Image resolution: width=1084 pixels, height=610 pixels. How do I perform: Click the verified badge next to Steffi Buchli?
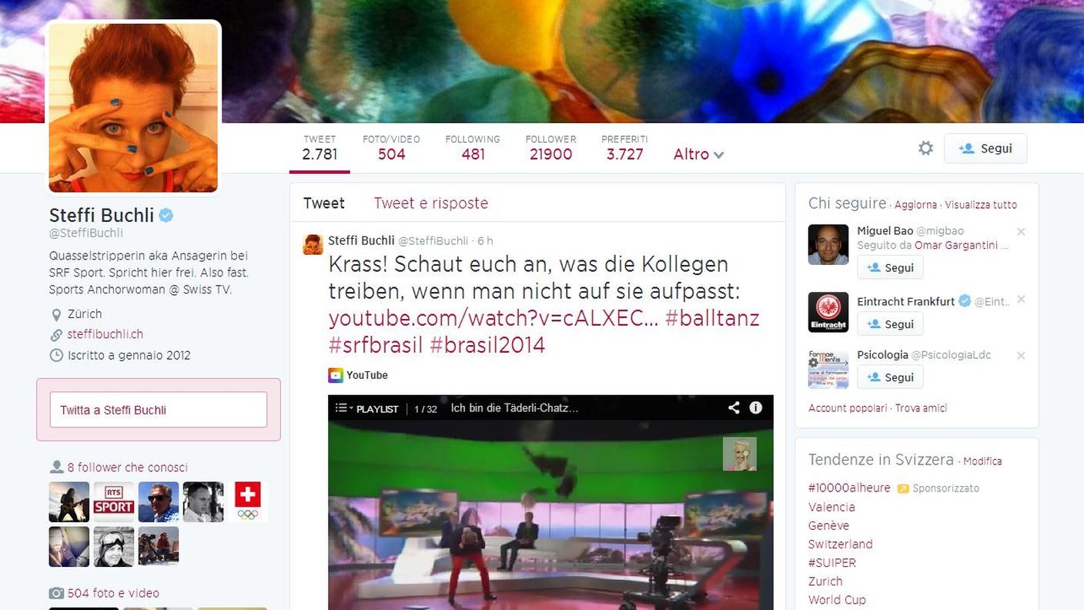tap(166, 215)
